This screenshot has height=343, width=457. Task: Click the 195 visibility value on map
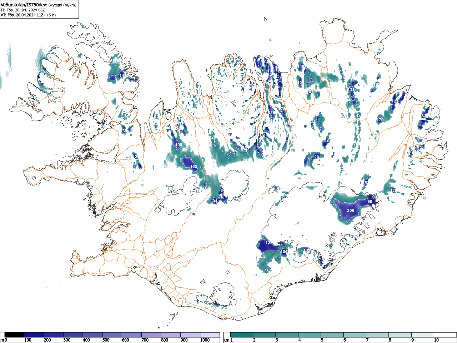coord(179,145)
